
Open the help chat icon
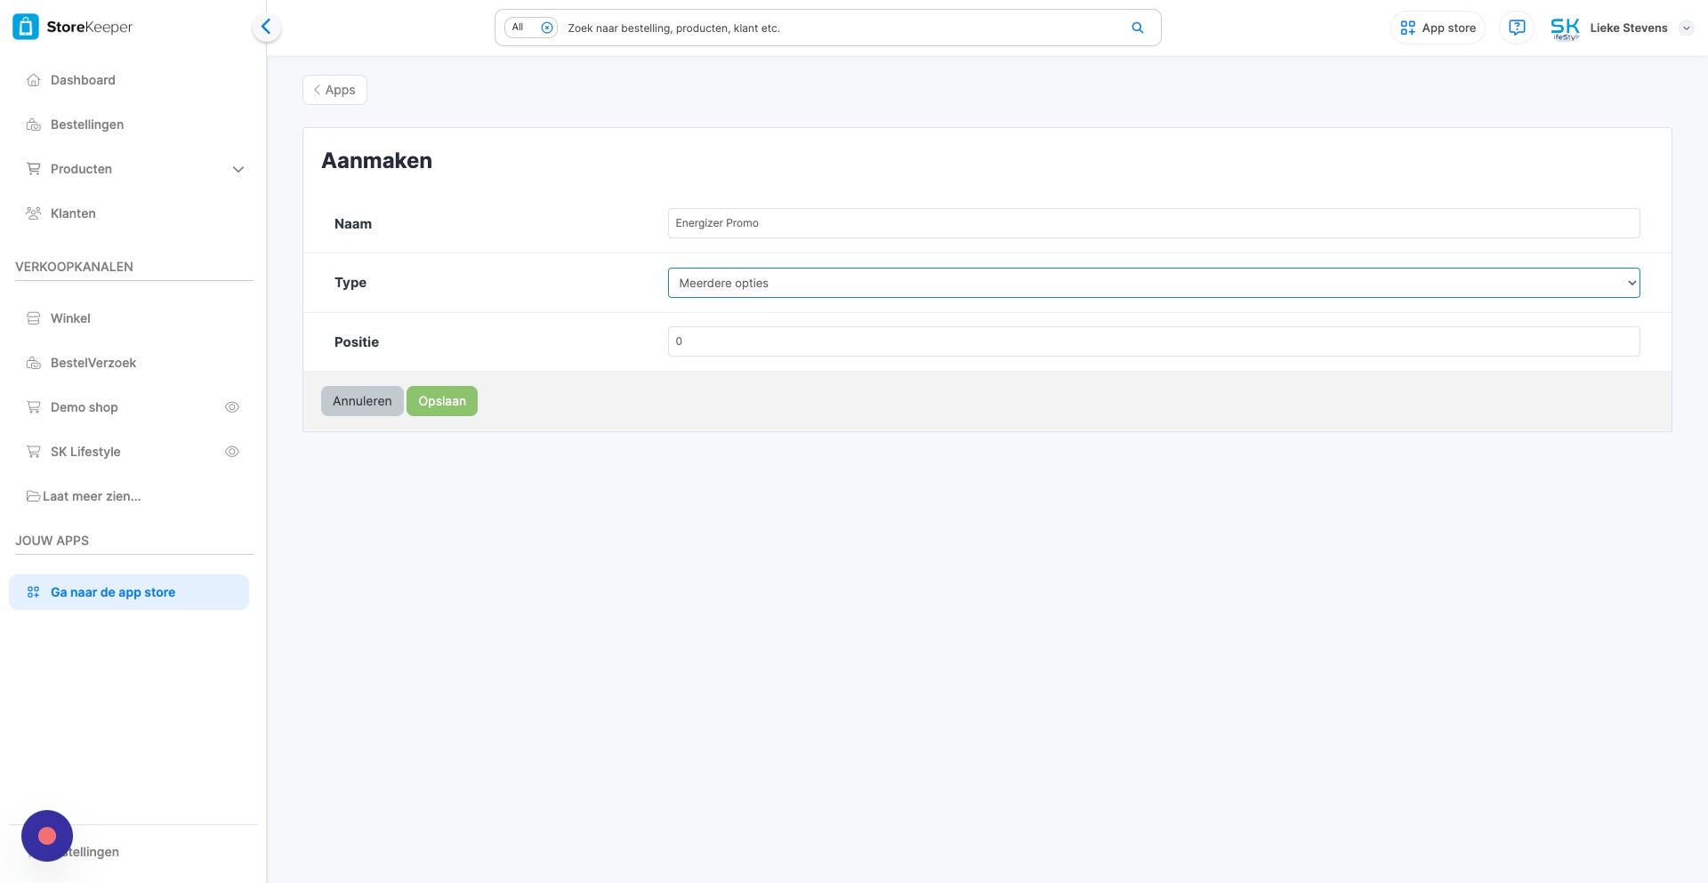1517,28
